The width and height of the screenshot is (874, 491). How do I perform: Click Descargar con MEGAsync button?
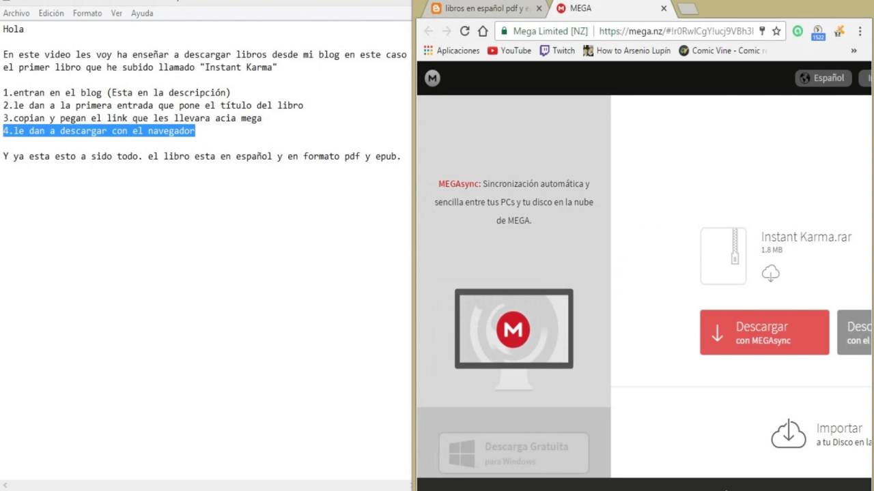point(765,332)
